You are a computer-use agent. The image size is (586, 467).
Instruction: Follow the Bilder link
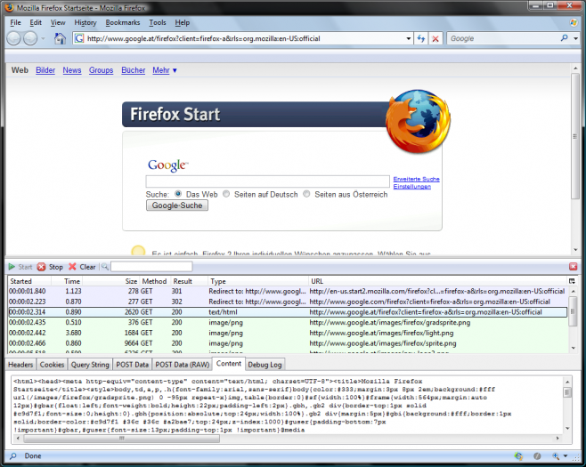45,70
